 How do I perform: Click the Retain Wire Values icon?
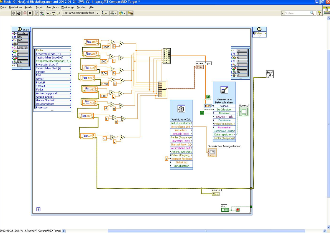coord(42,13)
